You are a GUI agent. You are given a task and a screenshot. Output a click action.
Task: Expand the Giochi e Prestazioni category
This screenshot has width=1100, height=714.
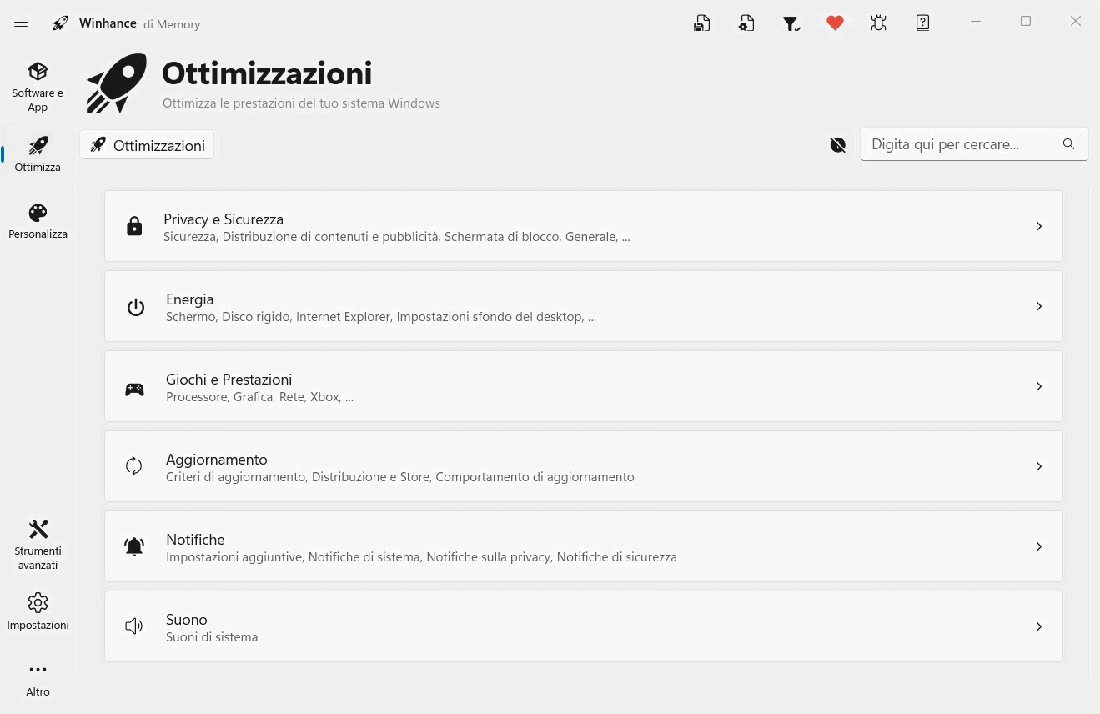[x=584, y=385]
